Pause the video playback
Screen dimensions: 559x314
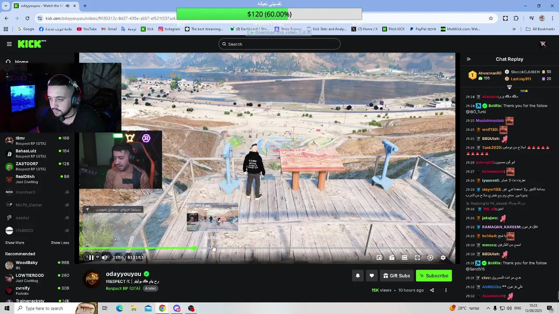(91, 258)
